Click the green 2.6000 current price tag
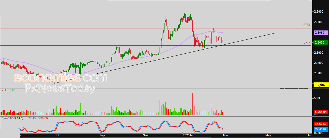This screenshot has height=138, width=329. click(x=321, y=42)
